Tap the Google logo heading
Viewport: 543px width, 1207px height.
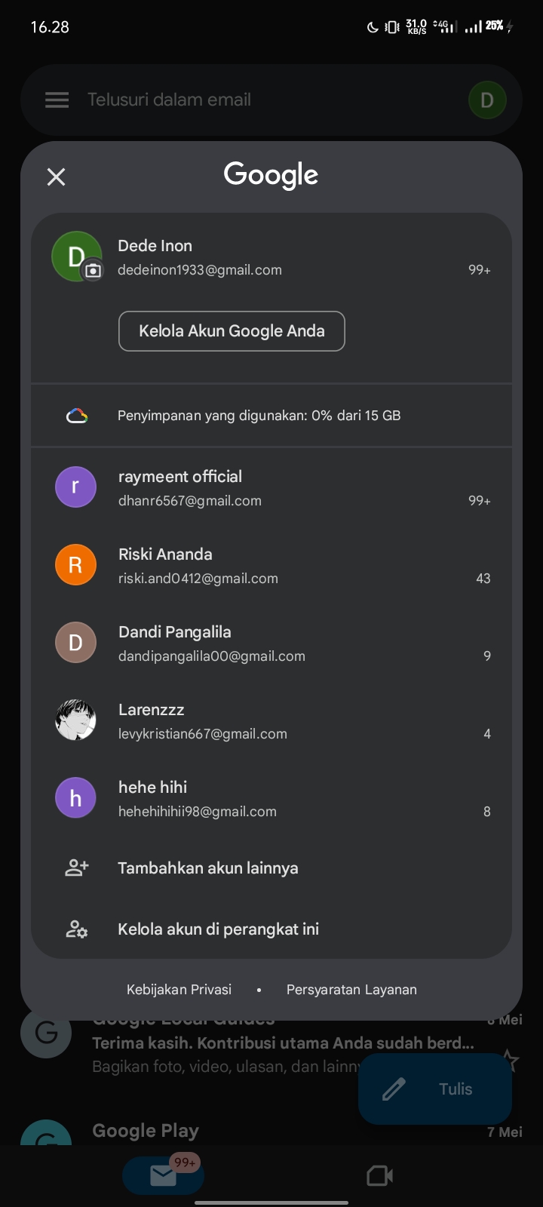coord(271,176)
